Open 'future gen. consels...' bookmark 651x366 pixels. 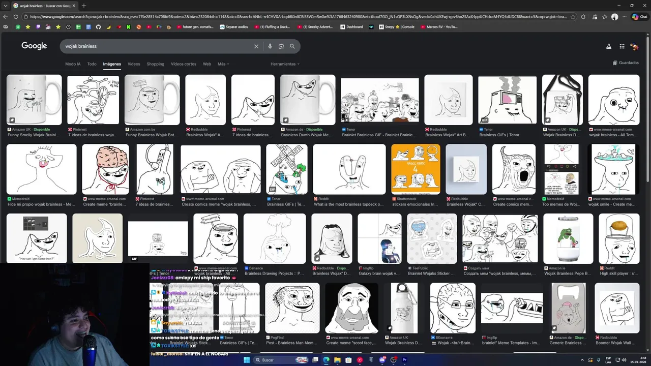coord(195,27)
